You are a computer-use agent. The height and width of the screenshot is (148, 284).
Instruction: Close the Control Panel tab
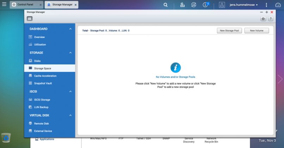coord(41,5)
